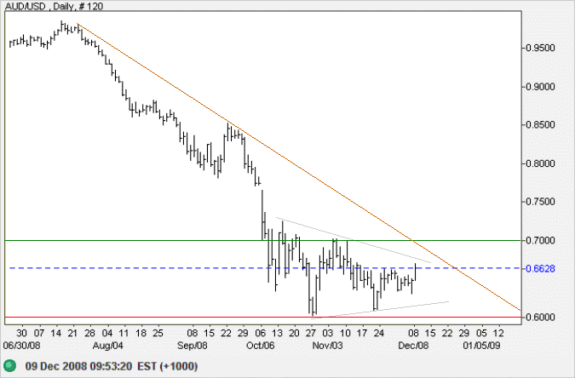Click the 0.6000 price axis label
Screen dimensions: 575x378
540,318
